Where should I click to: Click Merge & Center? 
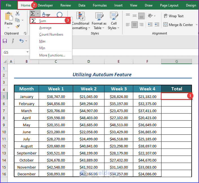point(178,25)
